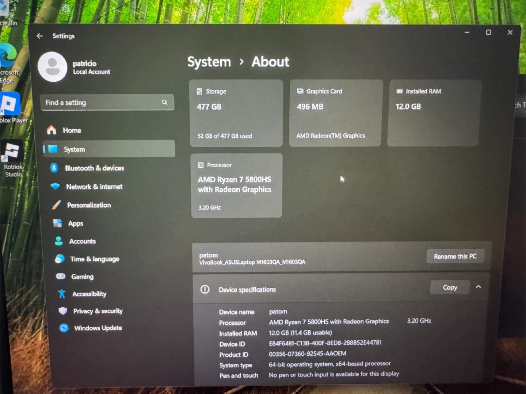Viewport: 526px width, 394px height.
Task: Select the Apps menu item
Action: click(76, 223)
